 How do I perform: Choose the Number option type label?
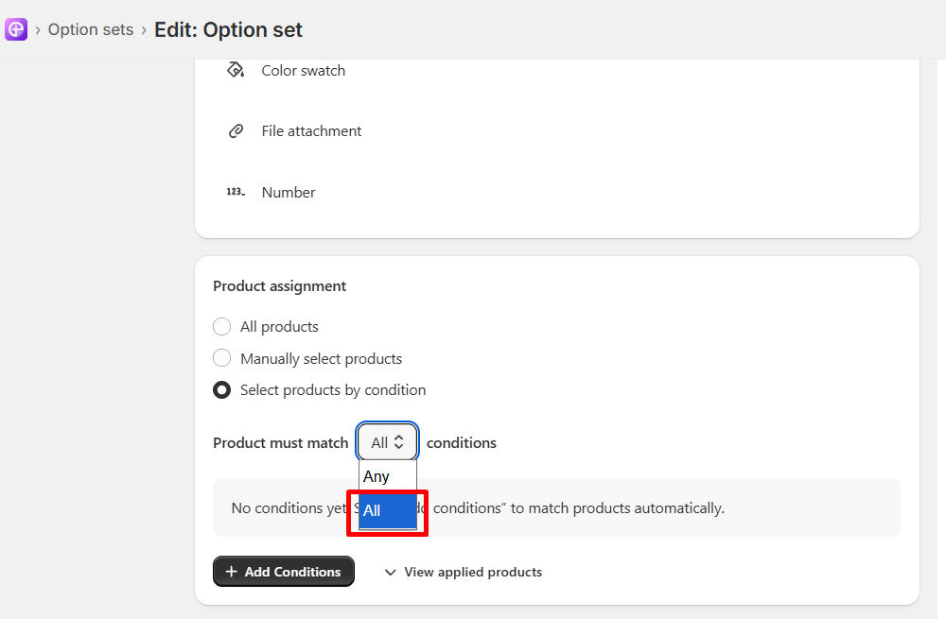(289, 192)
